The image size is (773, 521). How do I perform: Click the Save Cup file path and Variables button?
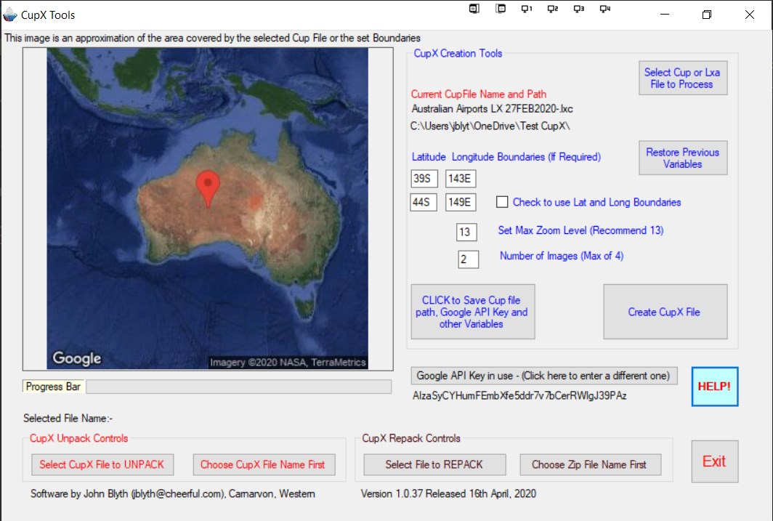[472, 312]
